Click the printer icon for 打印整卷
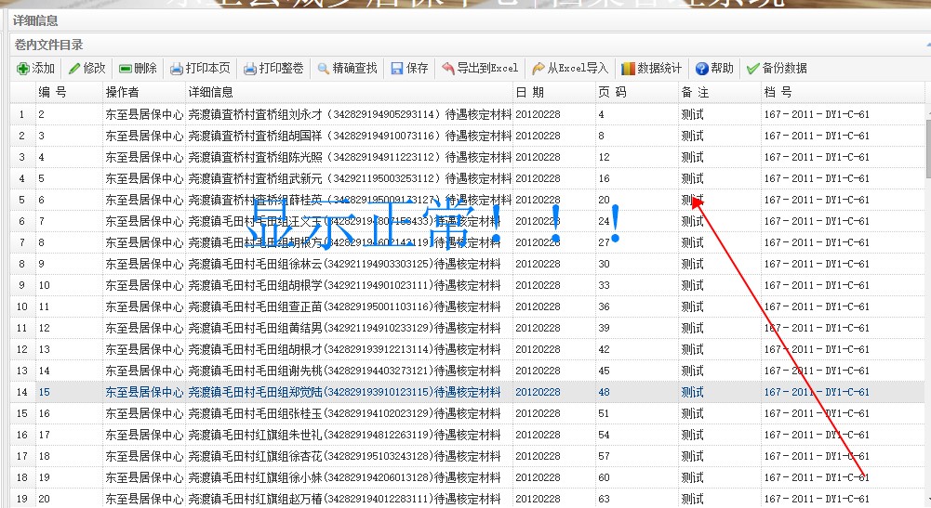This screenshot has height=508, width=931. click(x=250, y=69)
